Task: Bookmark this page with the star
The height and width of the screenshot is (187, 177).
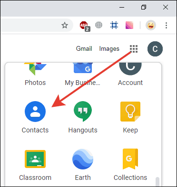Action: [x=65, y=25]
